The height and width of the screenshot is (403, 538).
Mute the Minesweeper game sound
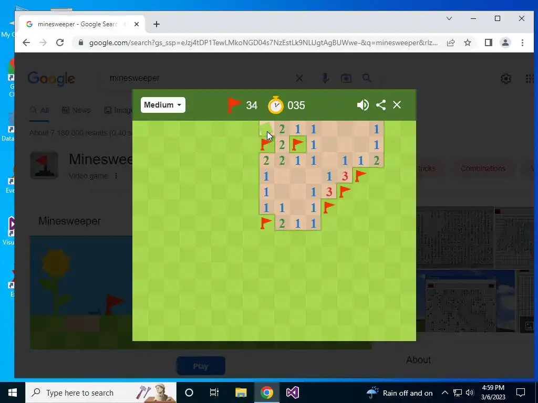pos(363,105)
